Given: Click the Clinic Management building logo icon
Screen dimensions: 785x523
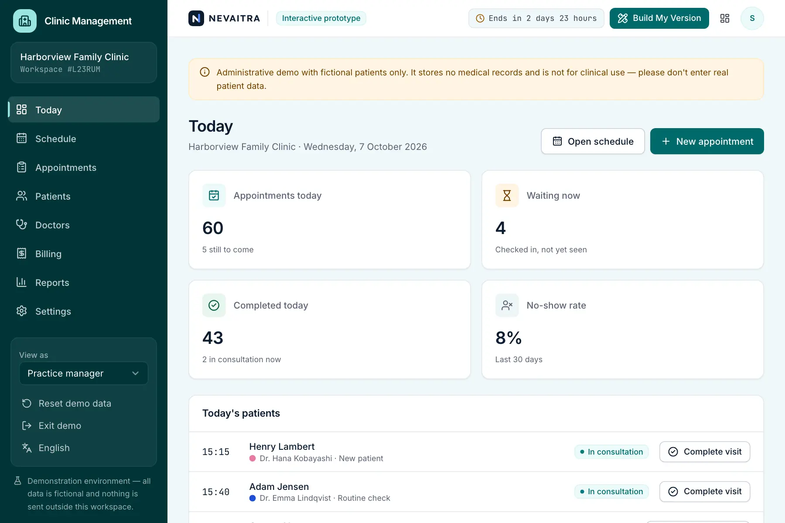Looking at the screenshot, I should click(25, 21).
